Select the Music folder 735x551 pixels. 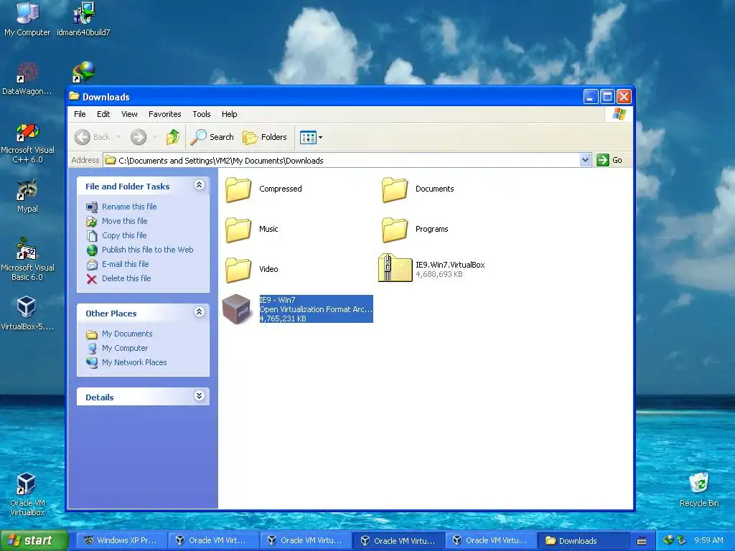pyautogui.click(x=252, y=229)
